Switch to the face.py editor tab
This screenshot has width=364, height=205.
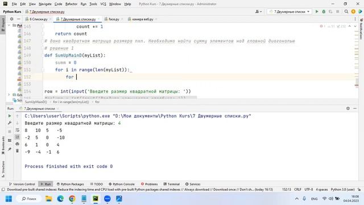click(x=114, y=19)
